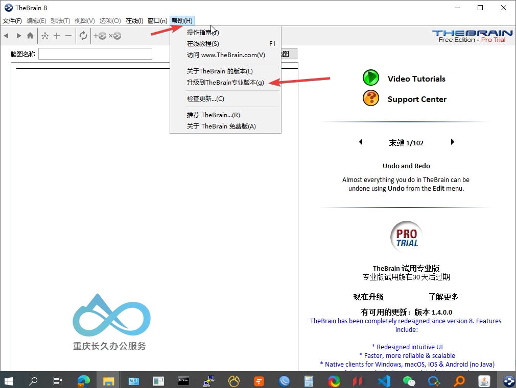Click the forward arrow in the toolbar

pyautogui.click(x=19, y=36)
